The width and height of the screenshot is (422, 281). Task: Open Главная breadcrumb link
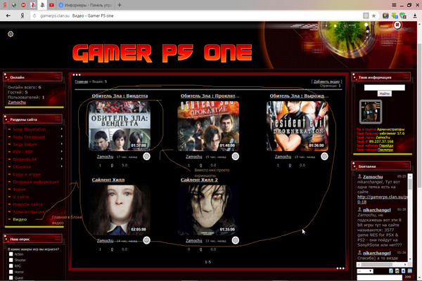[82, 81]
